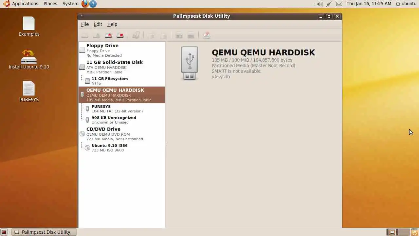Image resolution: width=419 pixels, height=236 pixels.
Task: Click the Palimpsest Disk Utility taskbar button
Action: pos(44,232)
